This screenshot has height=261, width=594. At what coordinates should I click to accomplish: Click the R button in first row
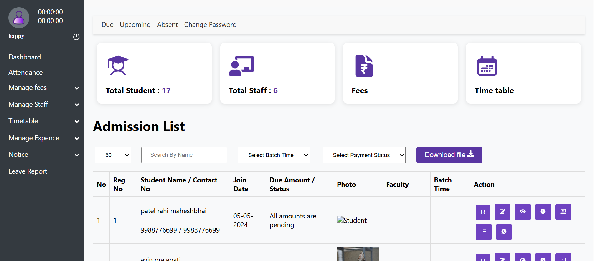(483, 212)
